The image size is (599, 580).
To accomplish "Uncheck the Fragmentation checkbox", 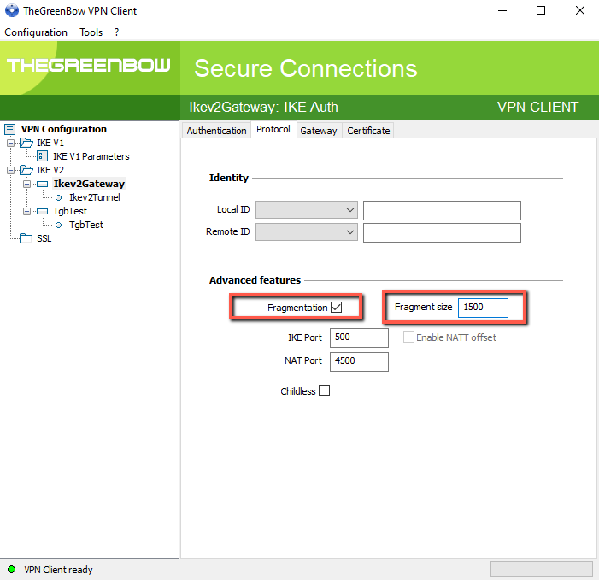I will (x=336, y=307).
